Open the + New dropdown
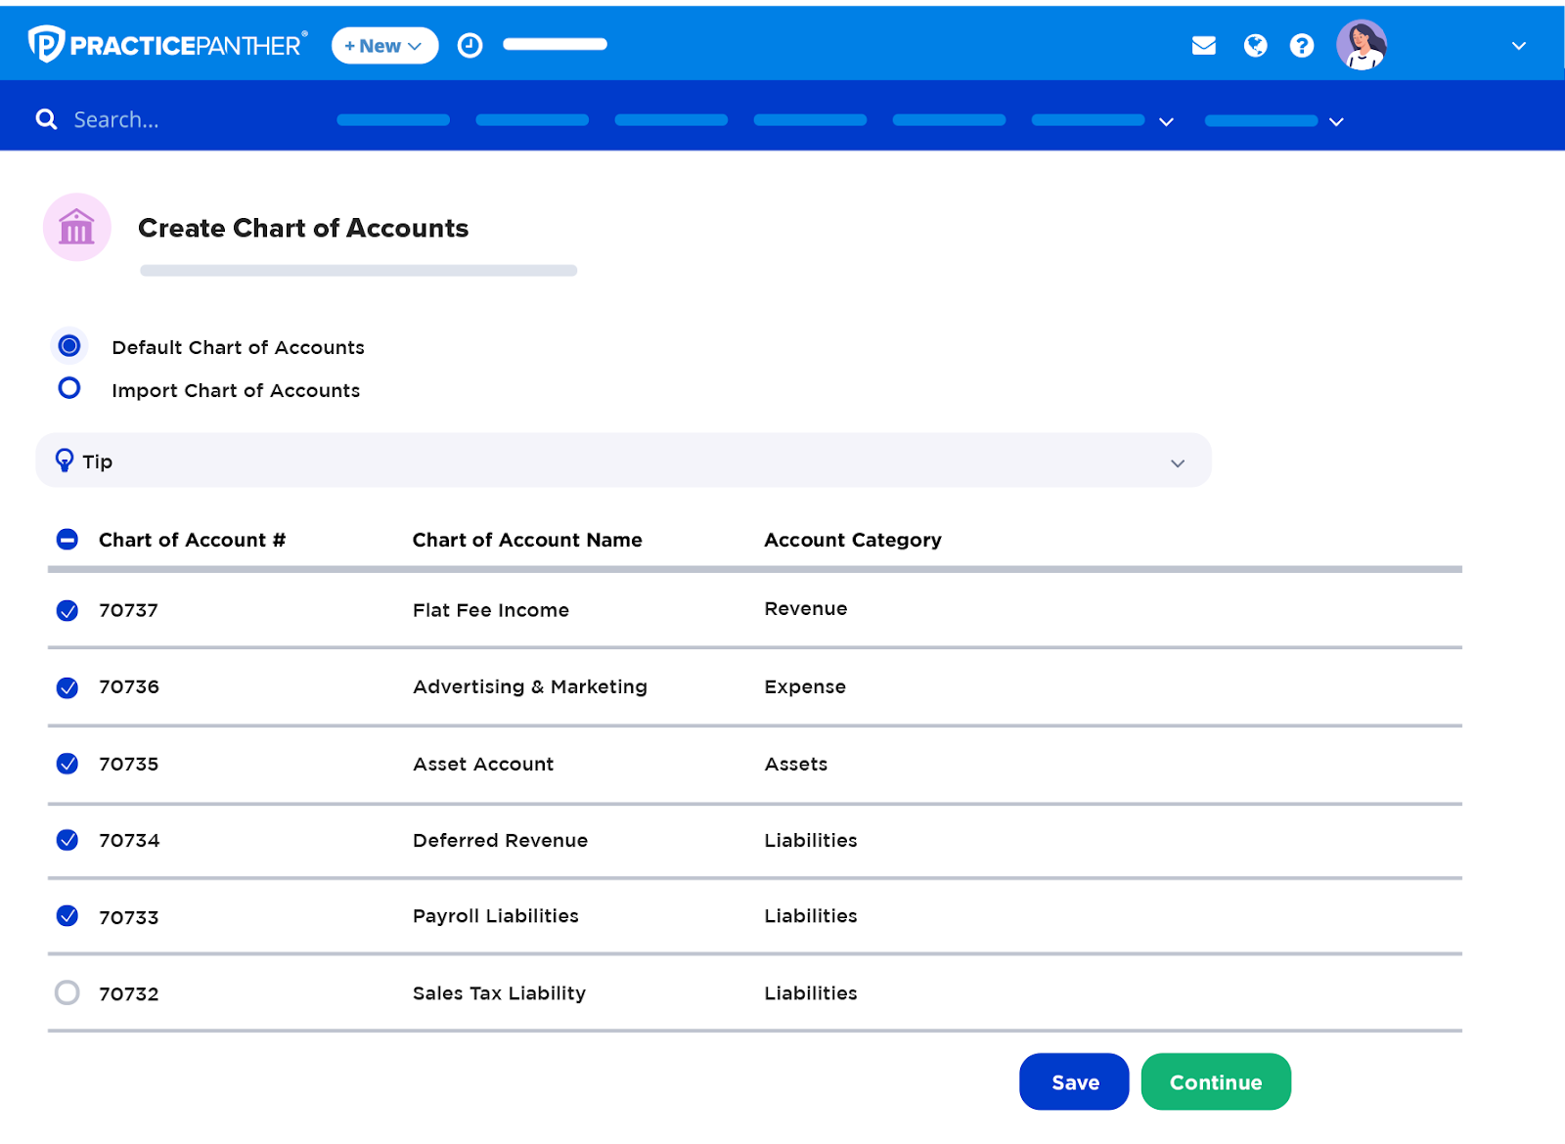 [x=384, y=46]
